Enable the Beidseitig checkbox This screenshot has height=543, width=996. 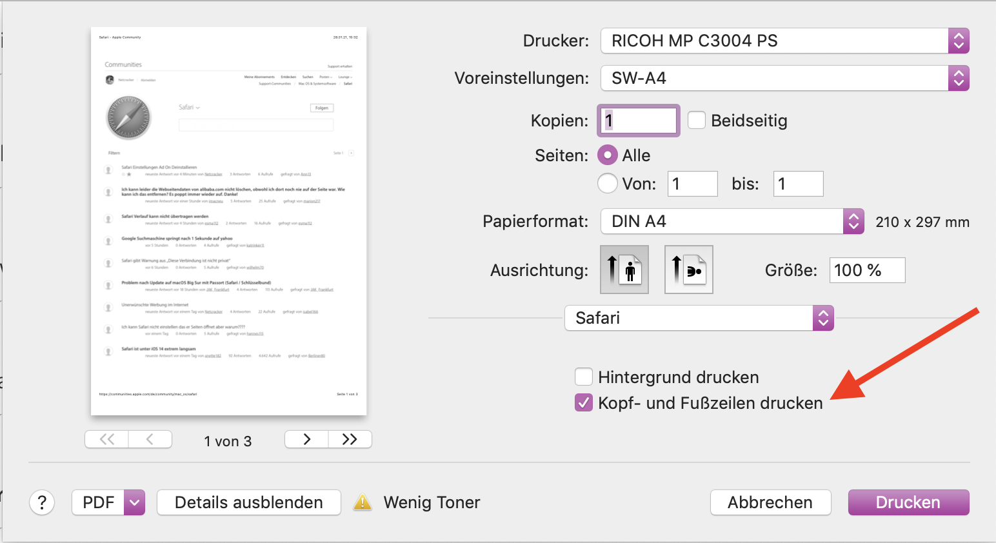tap(697, 121)
